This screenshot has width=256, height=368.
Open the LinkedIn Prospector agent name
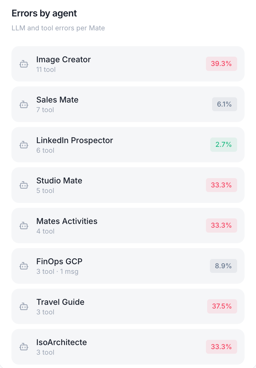click(75, 140)
